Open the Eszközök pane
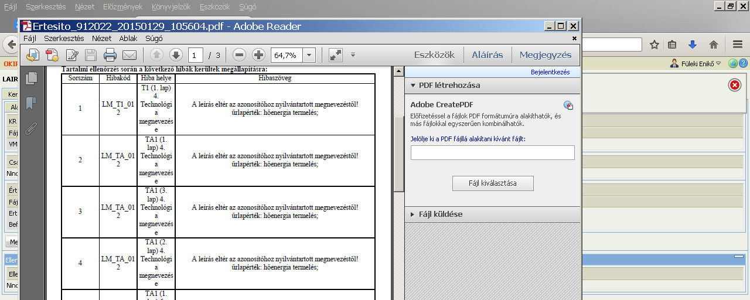 tap(434, 55)
